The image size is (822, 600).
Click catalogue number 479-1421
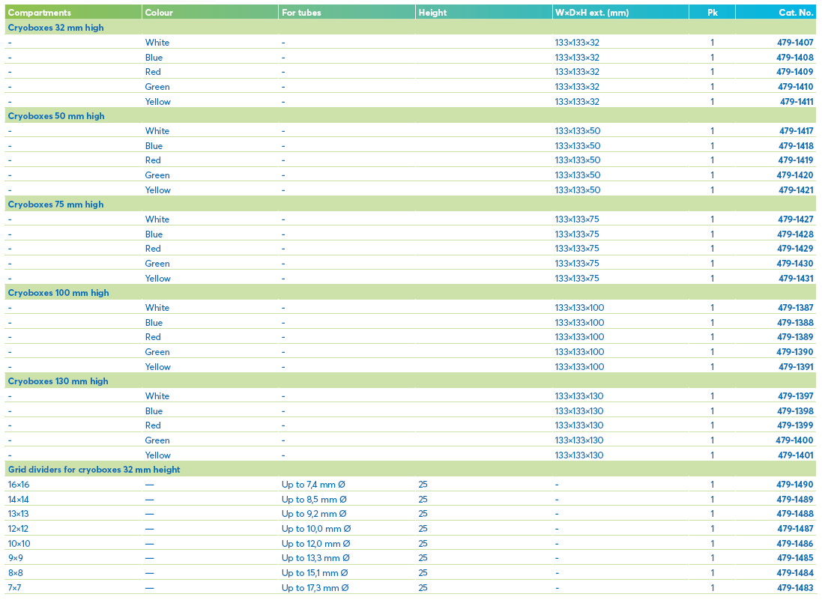(x=796, y=190)
